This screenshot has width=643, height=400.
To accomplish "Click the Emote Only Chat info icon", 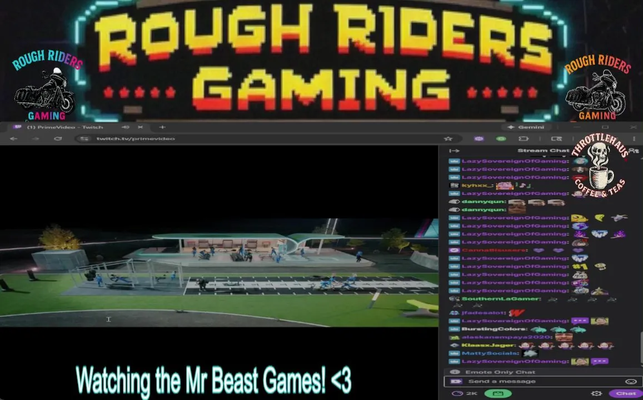I will pos(455,372).
